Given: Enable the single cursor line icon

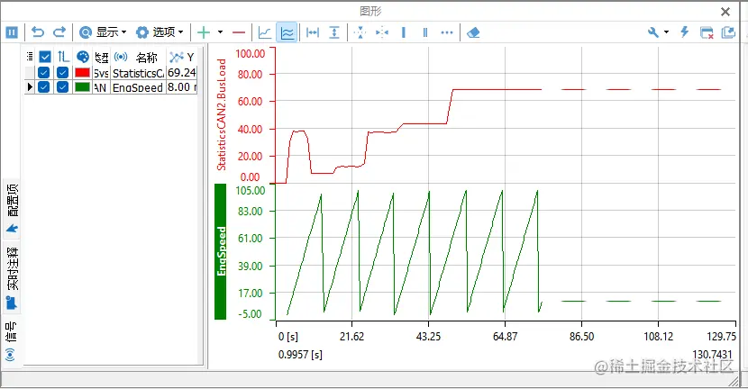Looking at the screenshot, I should 404,32.
